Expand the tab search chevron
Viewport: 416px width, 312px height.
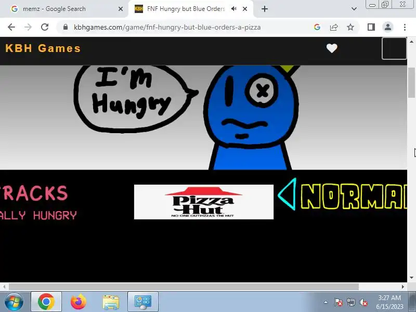pyautogui.click(x=354, y=9)
